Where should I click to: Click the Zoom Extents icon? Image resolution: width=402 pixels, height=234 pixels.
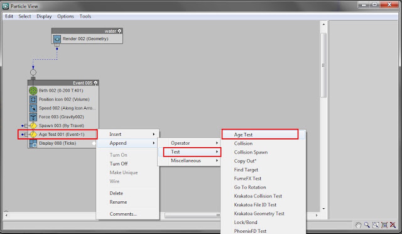coord(384,225)
